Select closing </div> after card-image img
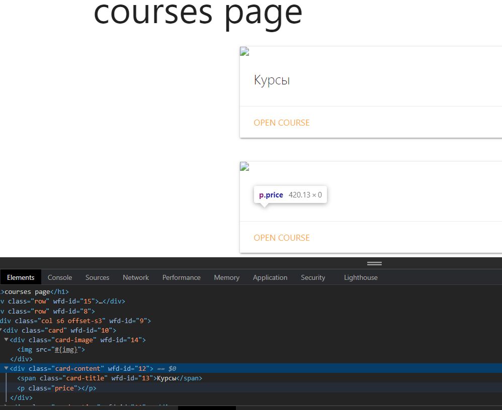The width and height of the screenshot is (502, 410). point(21,359)
